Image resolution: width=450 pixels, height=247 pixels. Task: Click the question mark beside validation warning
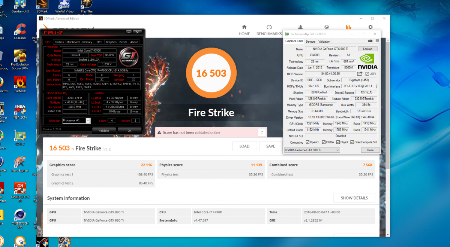click(x=262, y=132)
